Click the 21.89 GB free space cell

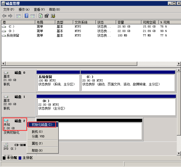[x=149, y=31]
